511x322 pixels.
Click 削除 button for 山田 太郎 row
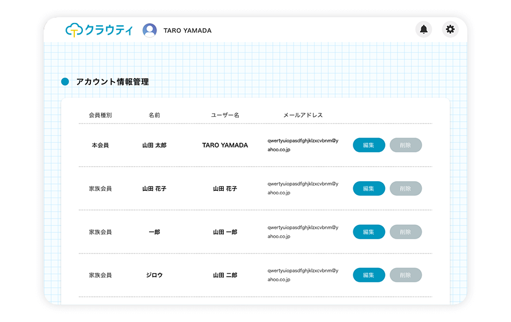[x=405, y=145]
